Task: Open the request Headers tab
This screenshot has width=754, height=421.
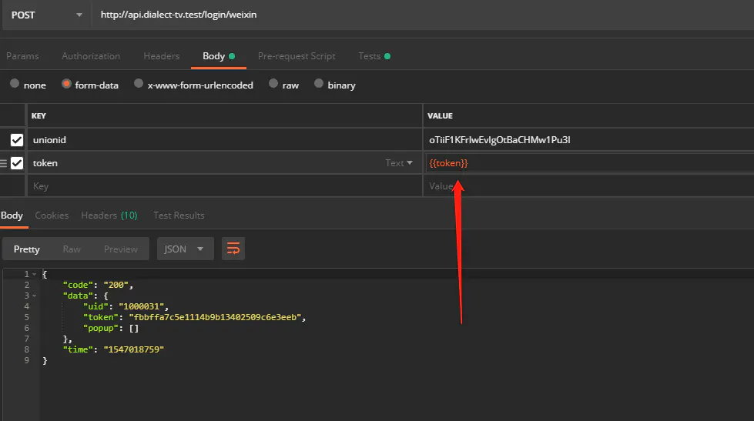Action: tap(162, 56)
